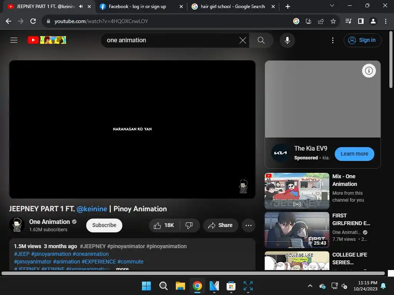This screenshot has height=295, width=394.
Task: Close the Facebook tab
Action: point(181,7)
